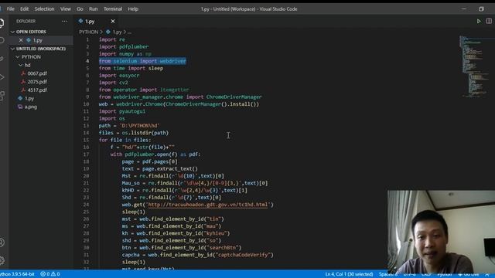The height and width of the screenshot is (278, 495).
Task: Click the 'import pdfplumber' line
Action: tap(124, 46)
